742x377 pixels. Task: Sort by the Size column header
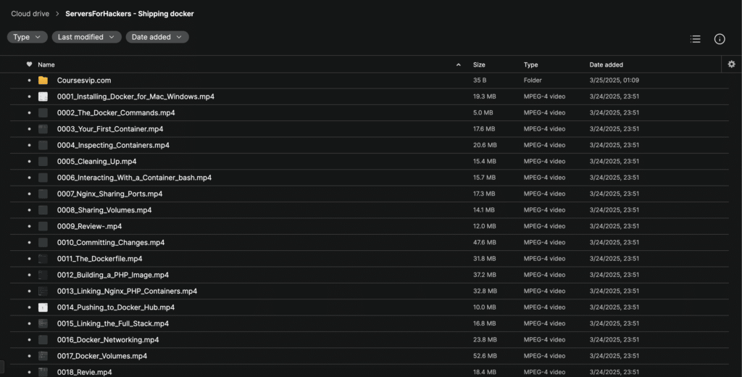point(479,65)
